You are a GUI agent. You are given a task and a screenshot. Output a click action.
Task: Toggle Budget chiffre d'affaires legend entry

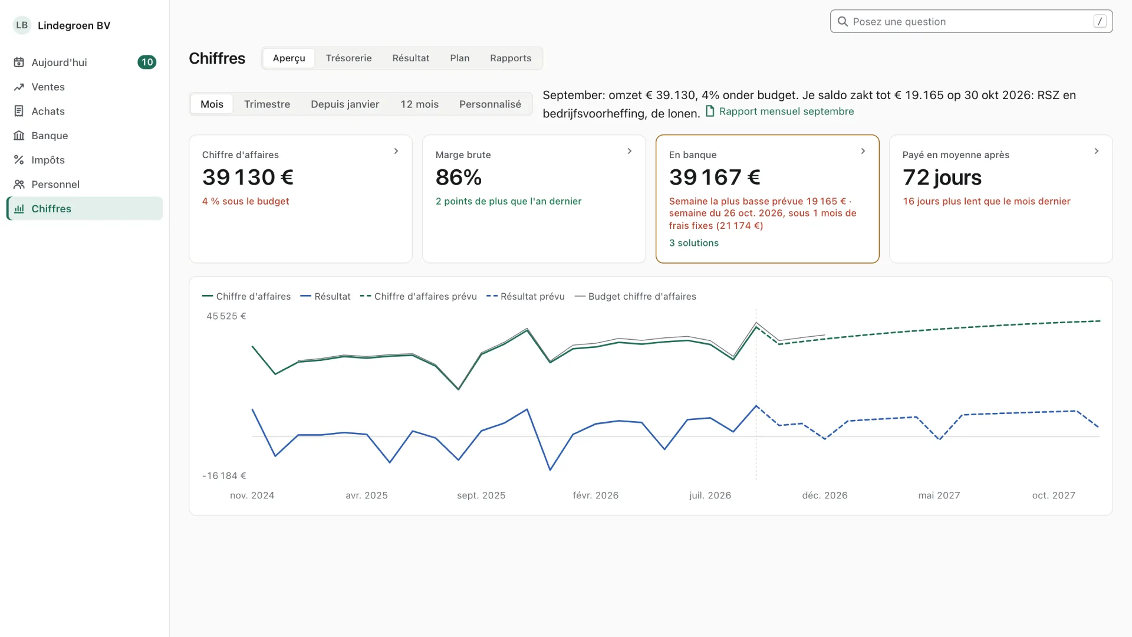click(x=635, y=296)
